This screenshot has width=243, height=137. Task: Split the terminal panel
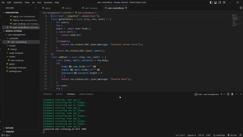point(228,94)
